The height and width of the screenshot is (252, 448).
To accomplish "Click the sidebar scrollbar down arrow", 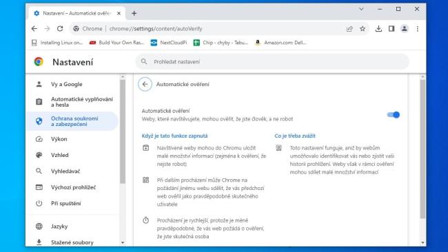I will (123, 242).
